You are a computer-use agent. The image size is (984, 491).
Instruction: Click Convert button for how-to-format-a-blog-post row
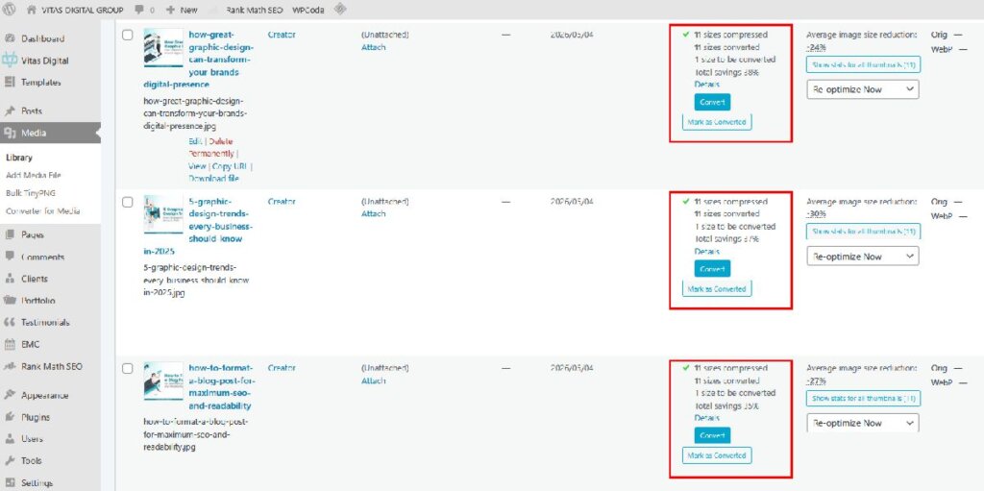712,435
